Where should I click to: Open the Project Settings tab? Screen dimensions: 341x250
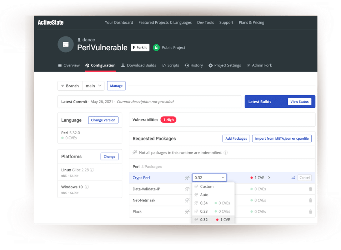225,65
